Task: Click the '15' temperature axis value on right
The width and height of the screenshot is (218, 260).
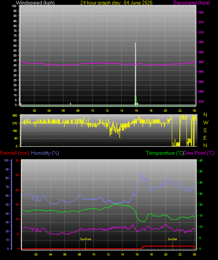Action: click(x=201, y=215)
